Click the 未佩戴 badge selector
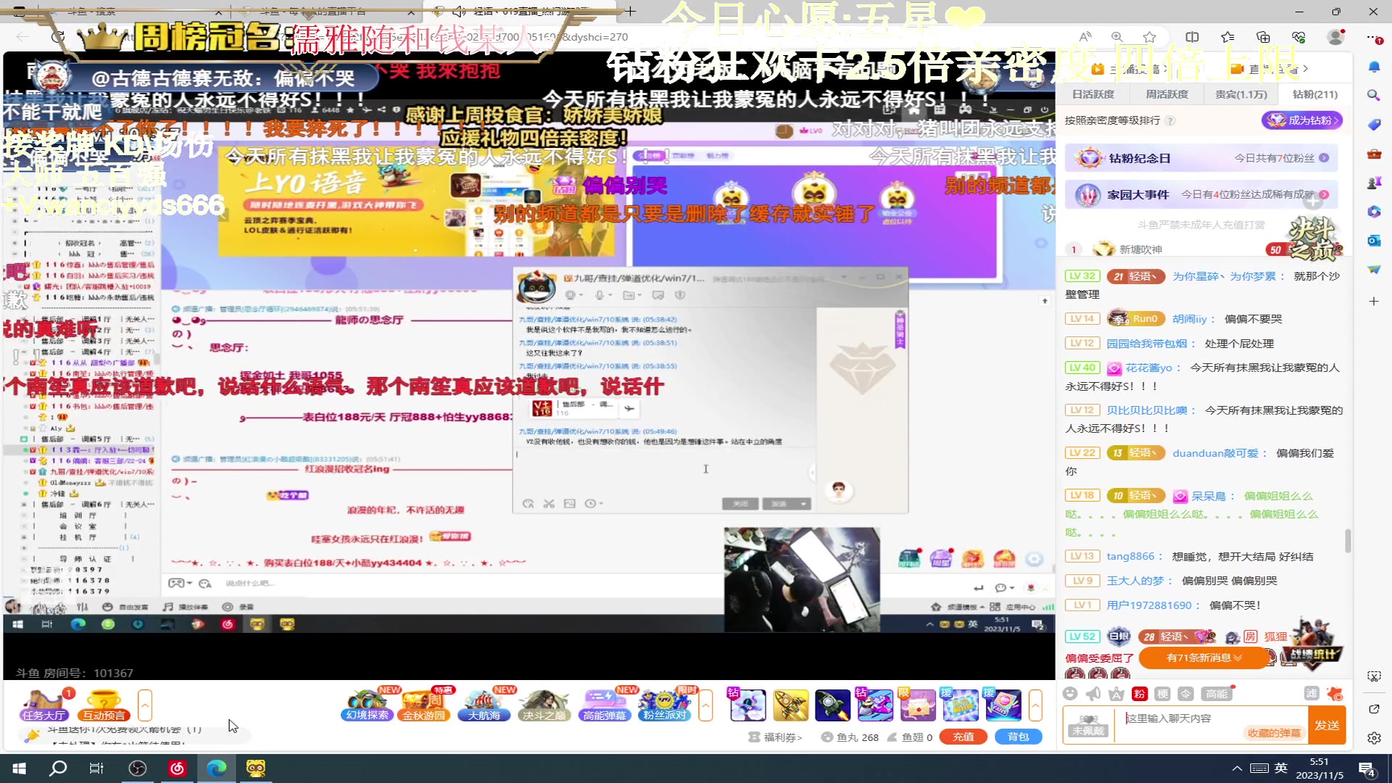 point(1087,725)
